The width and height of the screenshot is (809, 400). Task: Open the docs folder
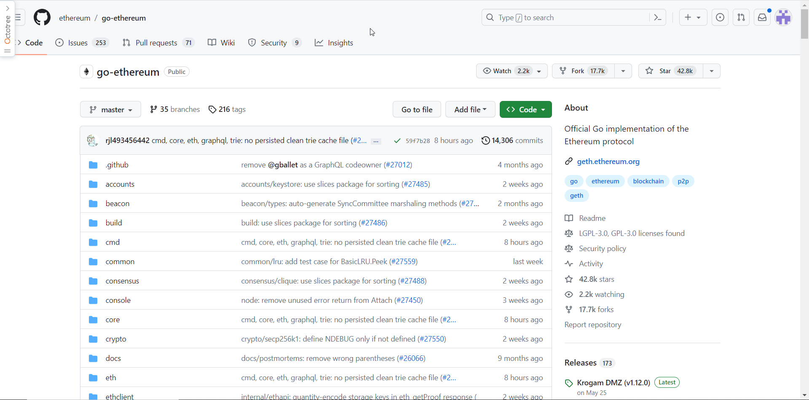tap(113, 358)
